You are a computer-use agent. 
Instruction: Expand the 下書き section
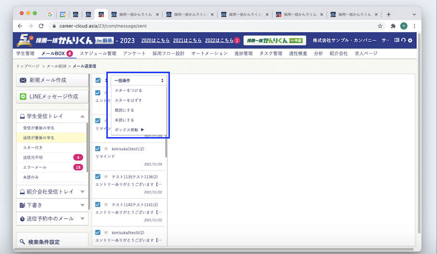tap(82, 205)
